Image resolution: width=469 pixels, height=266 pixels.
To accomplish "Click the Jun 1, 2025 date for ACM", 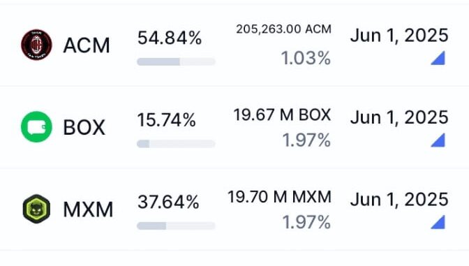I will pos(399,36).
